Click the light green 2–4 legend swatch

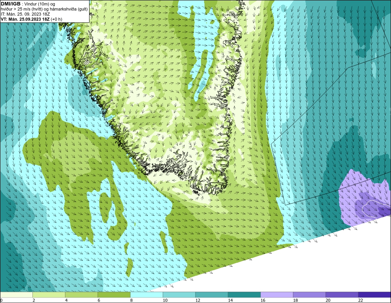(x=49, y=295)
